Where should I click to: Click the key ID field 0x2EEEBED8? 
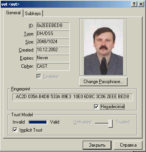coord(53,26)
